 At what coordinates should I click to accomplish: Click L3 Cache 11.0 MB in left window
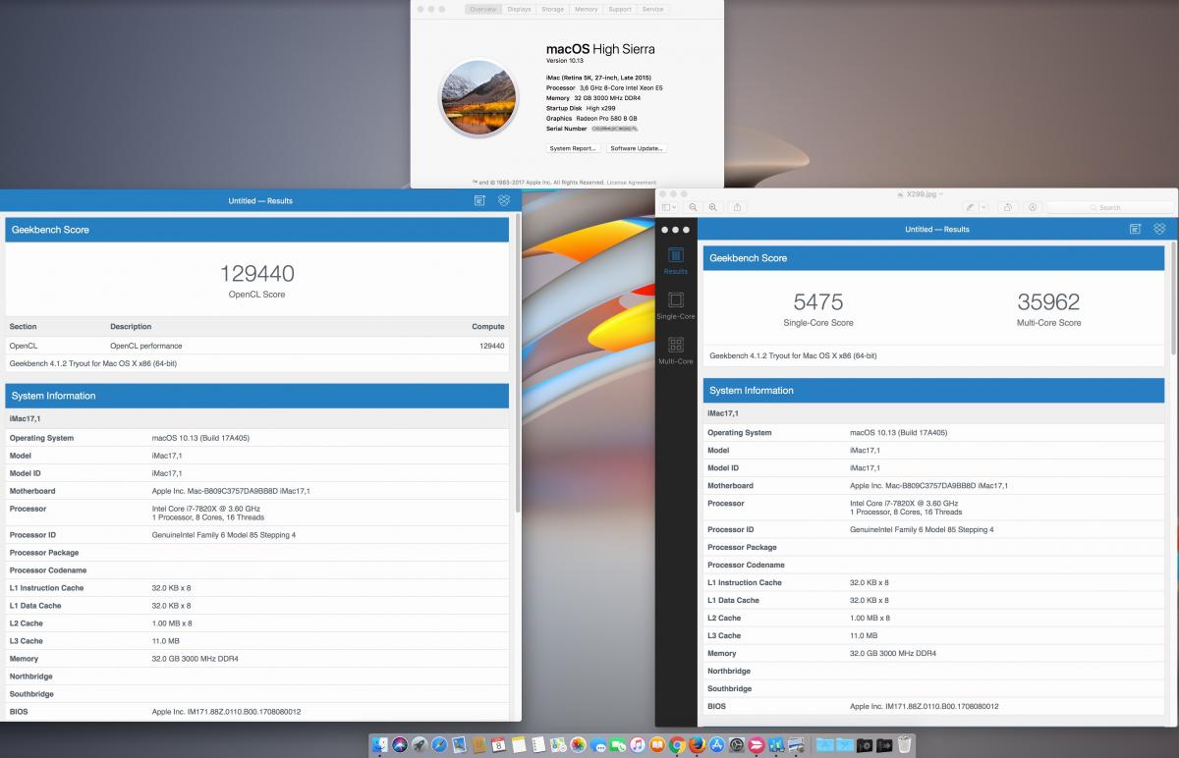tap(257, 640)
